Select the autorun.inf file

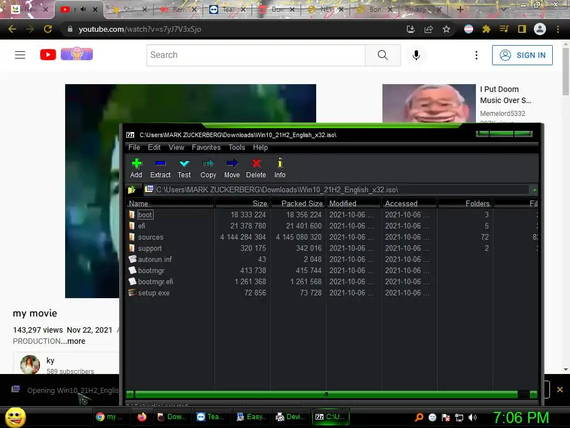pos(155,260)
